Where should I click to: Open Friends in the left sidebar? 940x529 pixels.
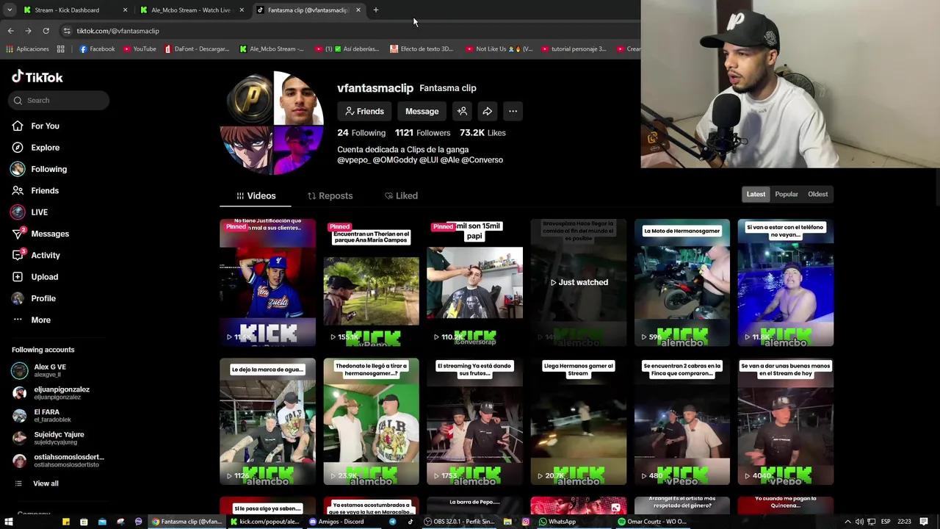(45, 190)
